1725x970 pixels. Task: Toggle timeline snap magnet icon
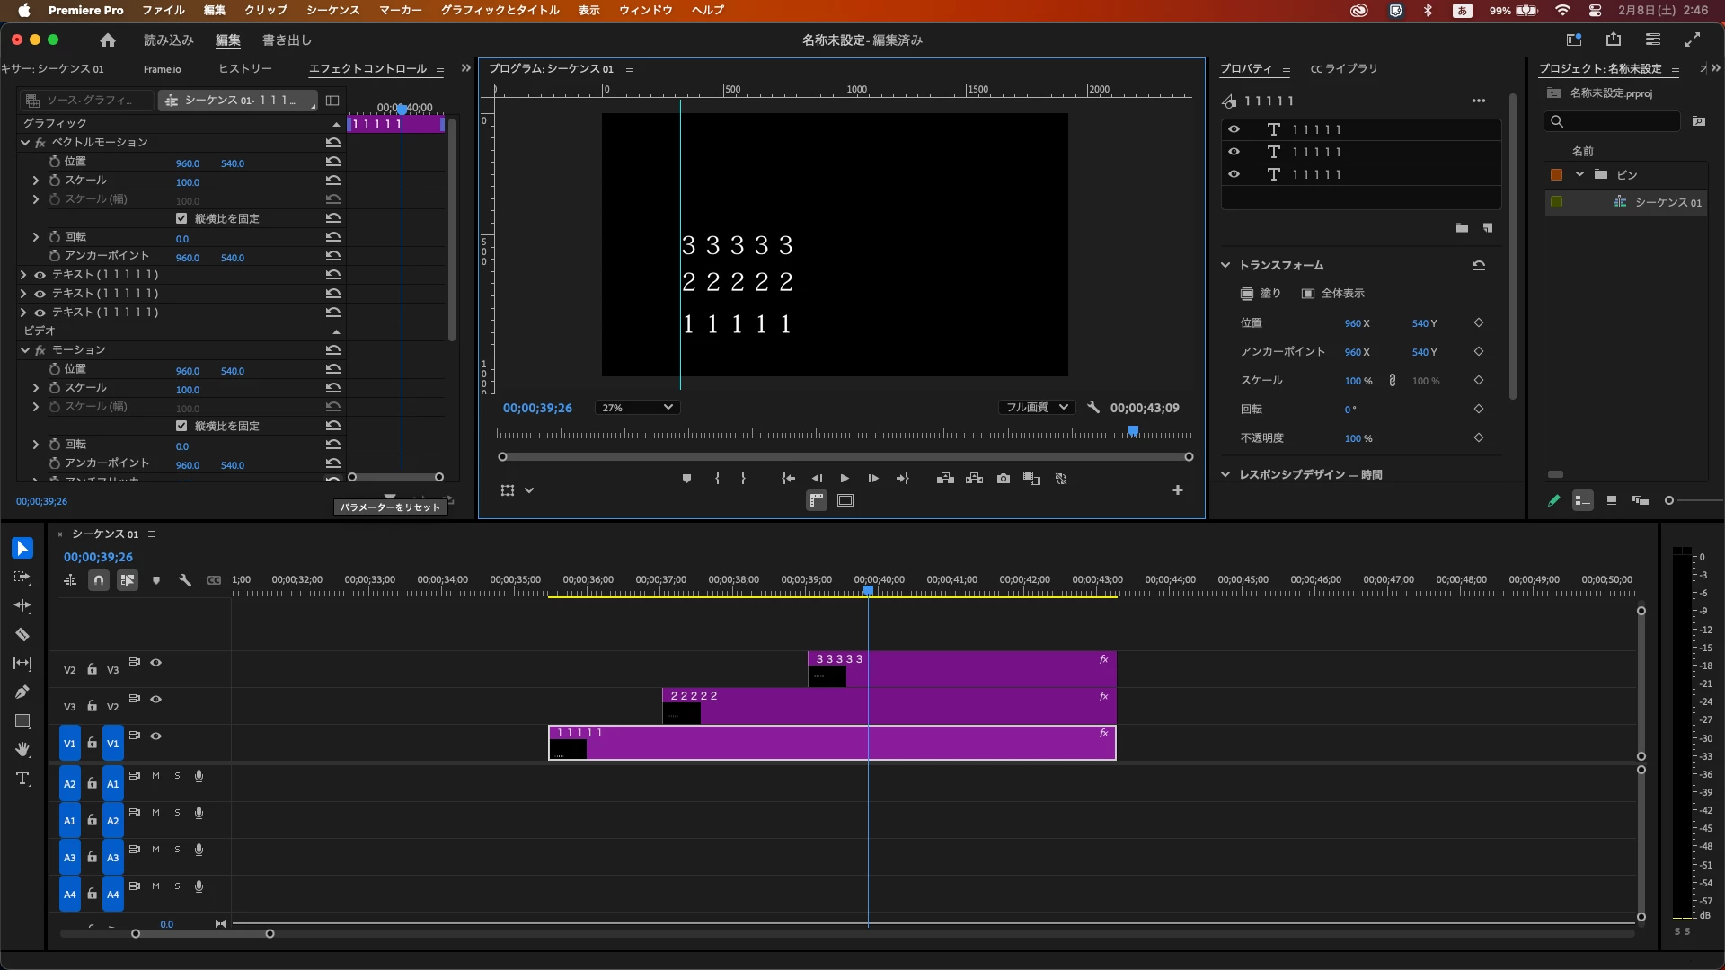point(99,581)
